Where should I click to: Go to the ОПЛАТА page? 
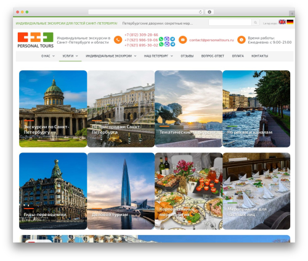pos(238,56)
